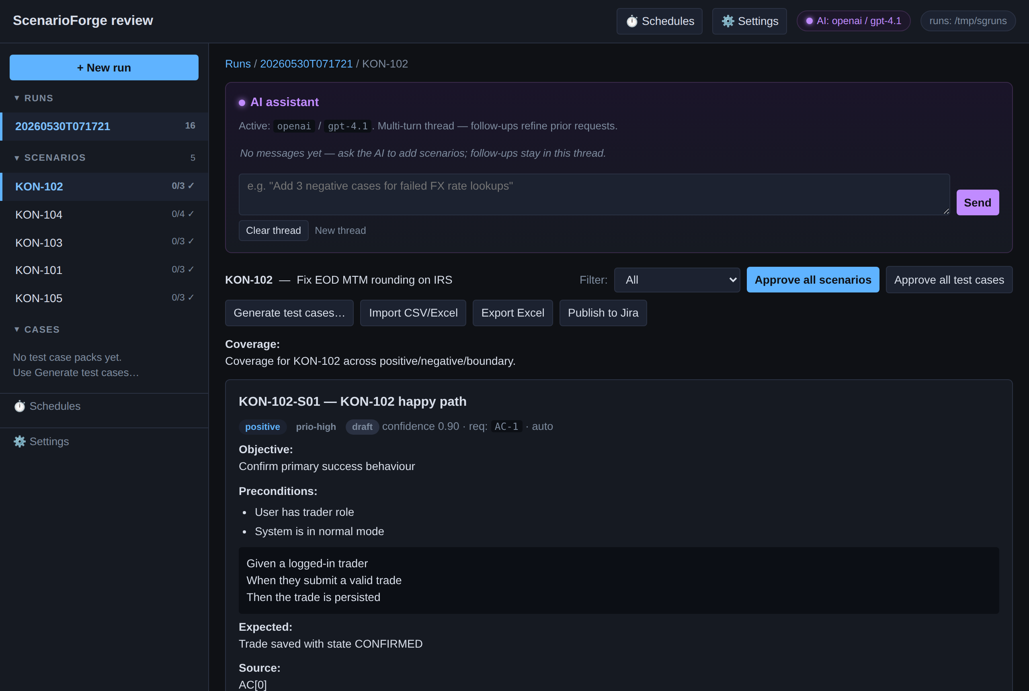Click the positive tag on KON-102-S01
The image size is (1029, 691).
click(262, 427)
